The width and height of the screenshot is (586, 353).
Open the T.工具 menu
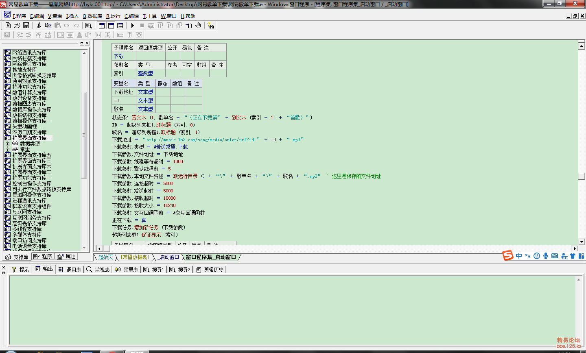coord(150,16)
